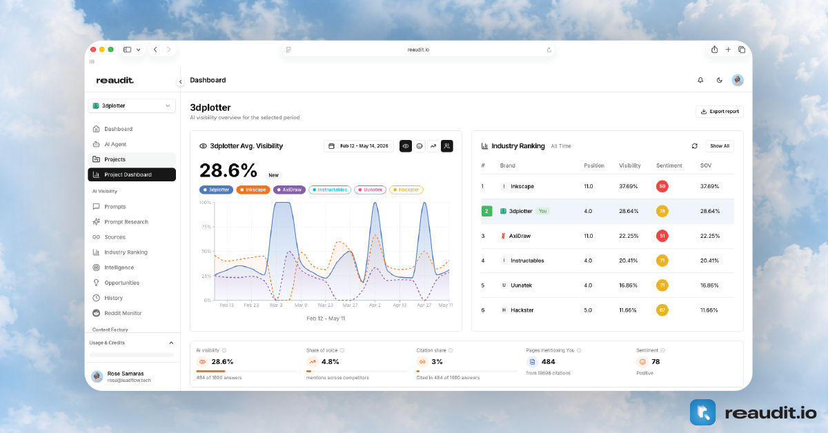Toggle the AxiDraw series chip
Viewport: 828px width, 433px height.
290,190
